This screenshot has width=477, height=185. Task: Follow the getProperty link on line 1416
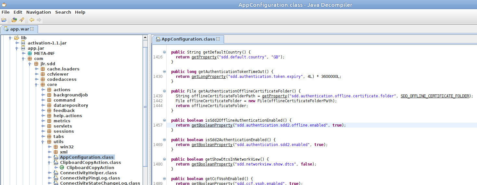tap(204, 57)
